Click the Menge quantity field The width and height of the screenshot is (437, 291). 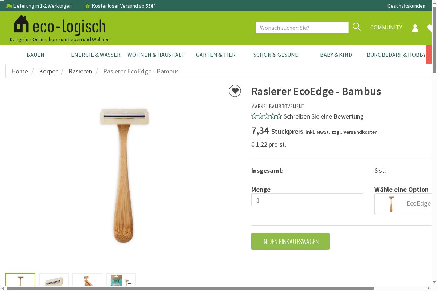click(x=307, y=200)
